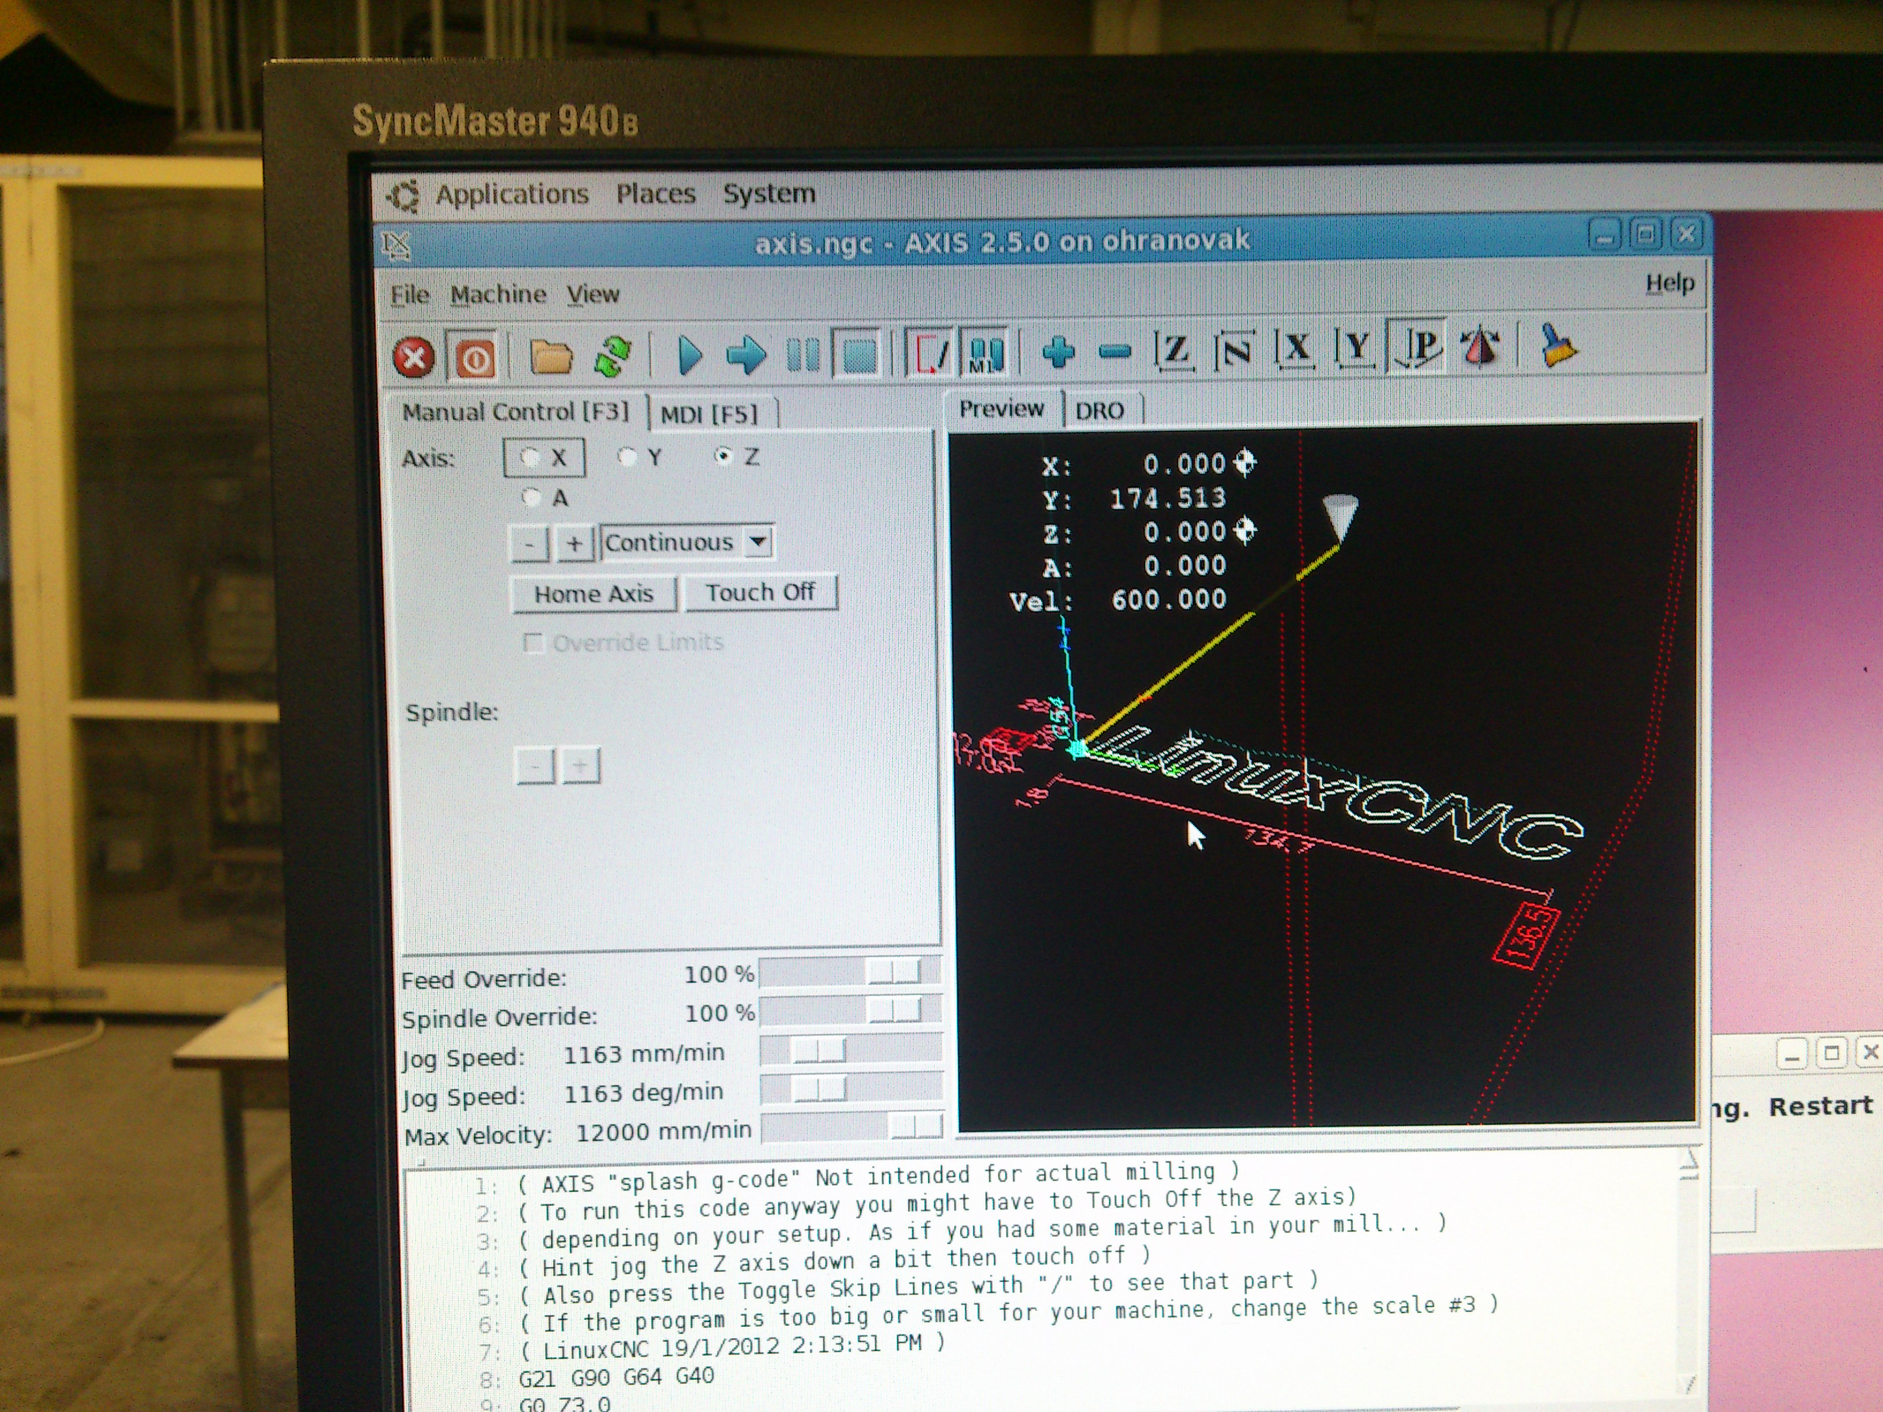Tick the Override Limits checkbox
Image resolution: width=1883 pixels, height=1412 pixels.
(x=534, y=643)
